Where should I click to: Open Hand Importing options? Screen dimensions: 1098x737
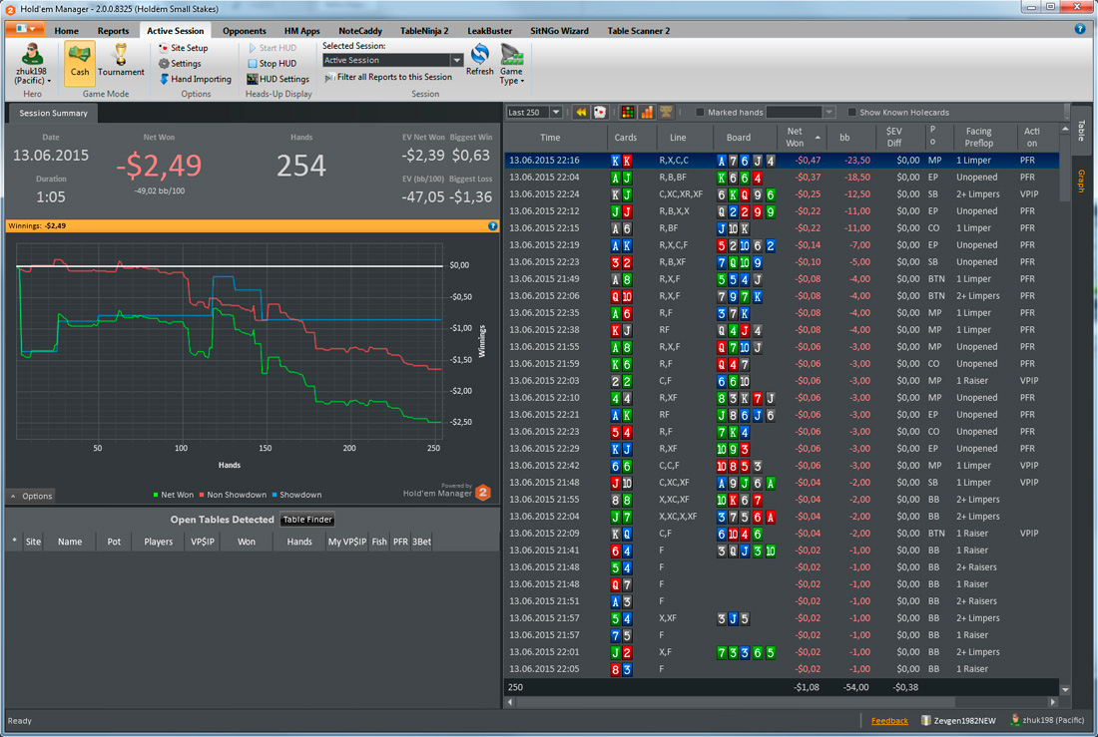tap(196, 79)
